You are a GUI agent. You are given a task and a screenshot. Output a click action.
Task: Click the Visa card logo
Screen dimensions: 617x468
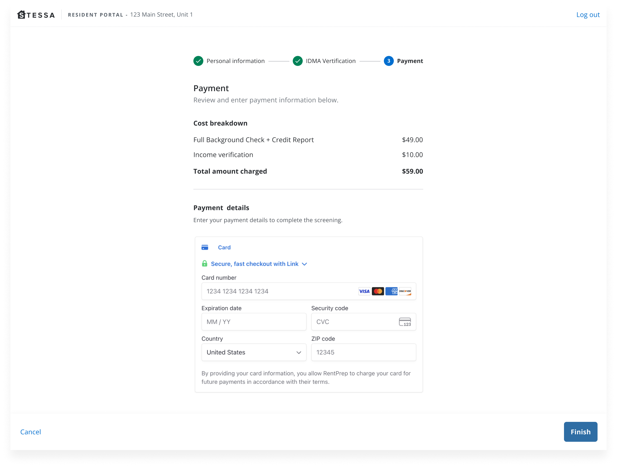coord(364,291)
